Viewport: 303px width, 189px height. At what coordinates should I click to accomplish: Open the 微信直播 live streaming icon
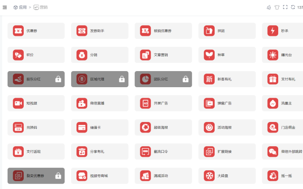82,103
